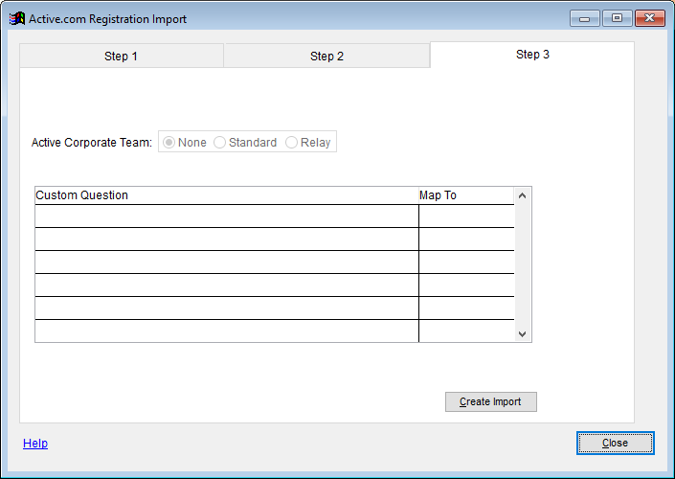Viewport: 675px width, 479px height.
Task: Select the Step 3 tab
Action: [x=532, y=55]
